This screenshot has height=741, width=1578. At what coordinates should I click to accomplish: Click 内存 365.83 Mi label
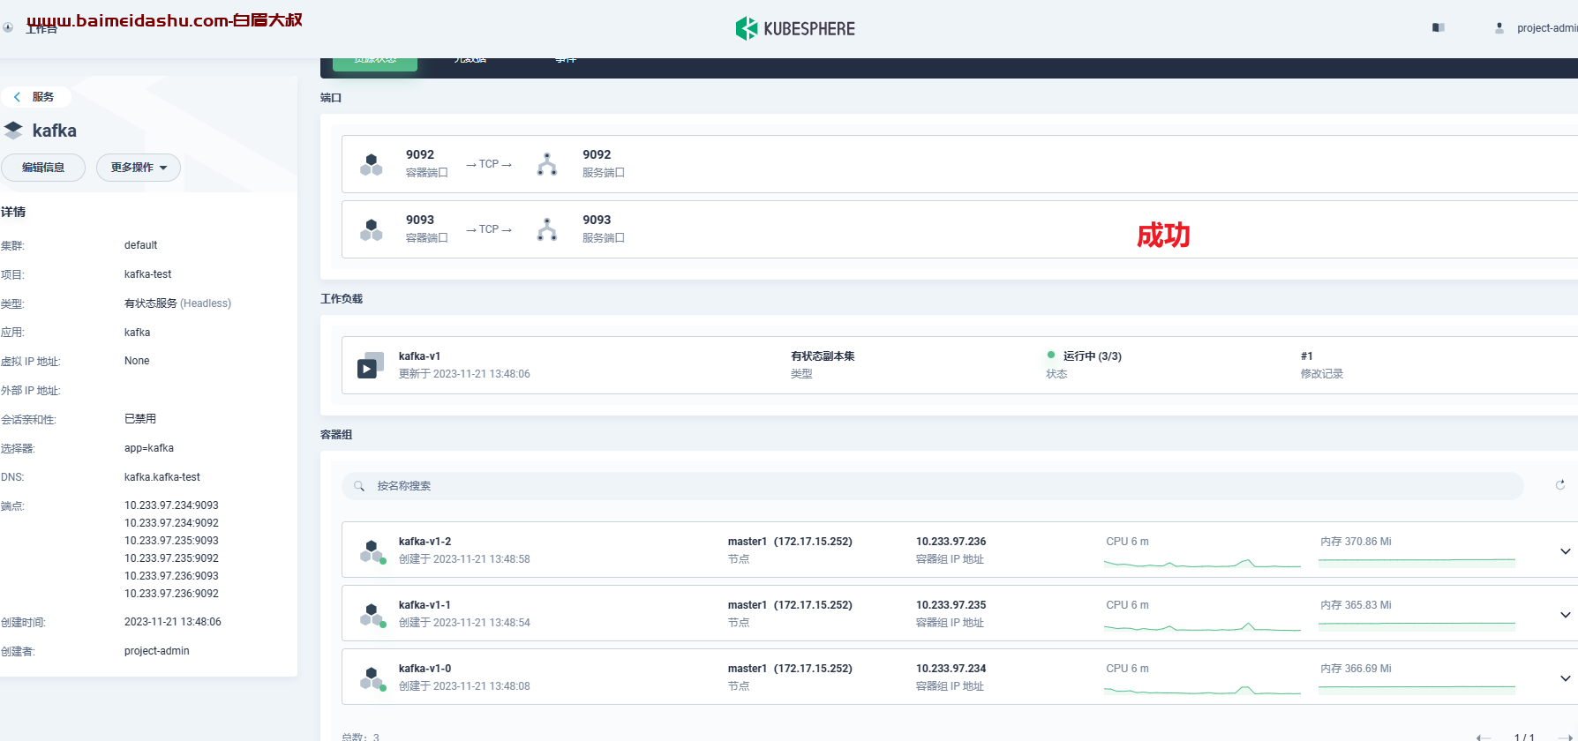(x=1356, y=605)
